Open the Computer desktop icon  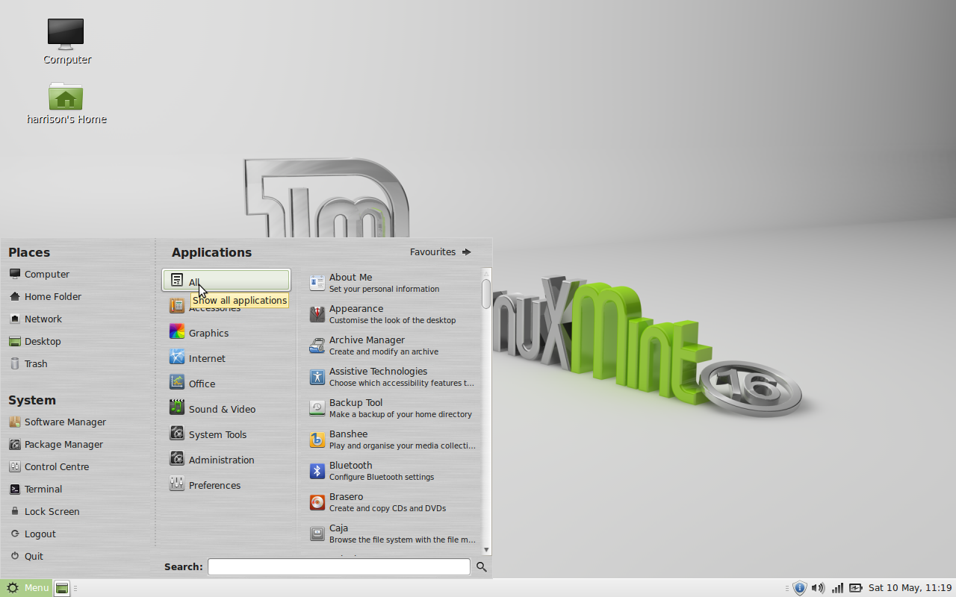pyautogui.click(x=66, y=34)
